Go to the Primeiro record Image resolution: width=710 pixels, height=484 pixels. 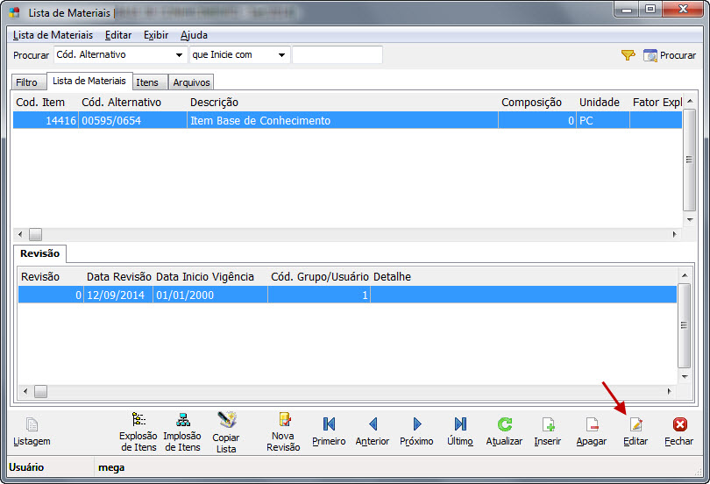[x=329, y=425]
